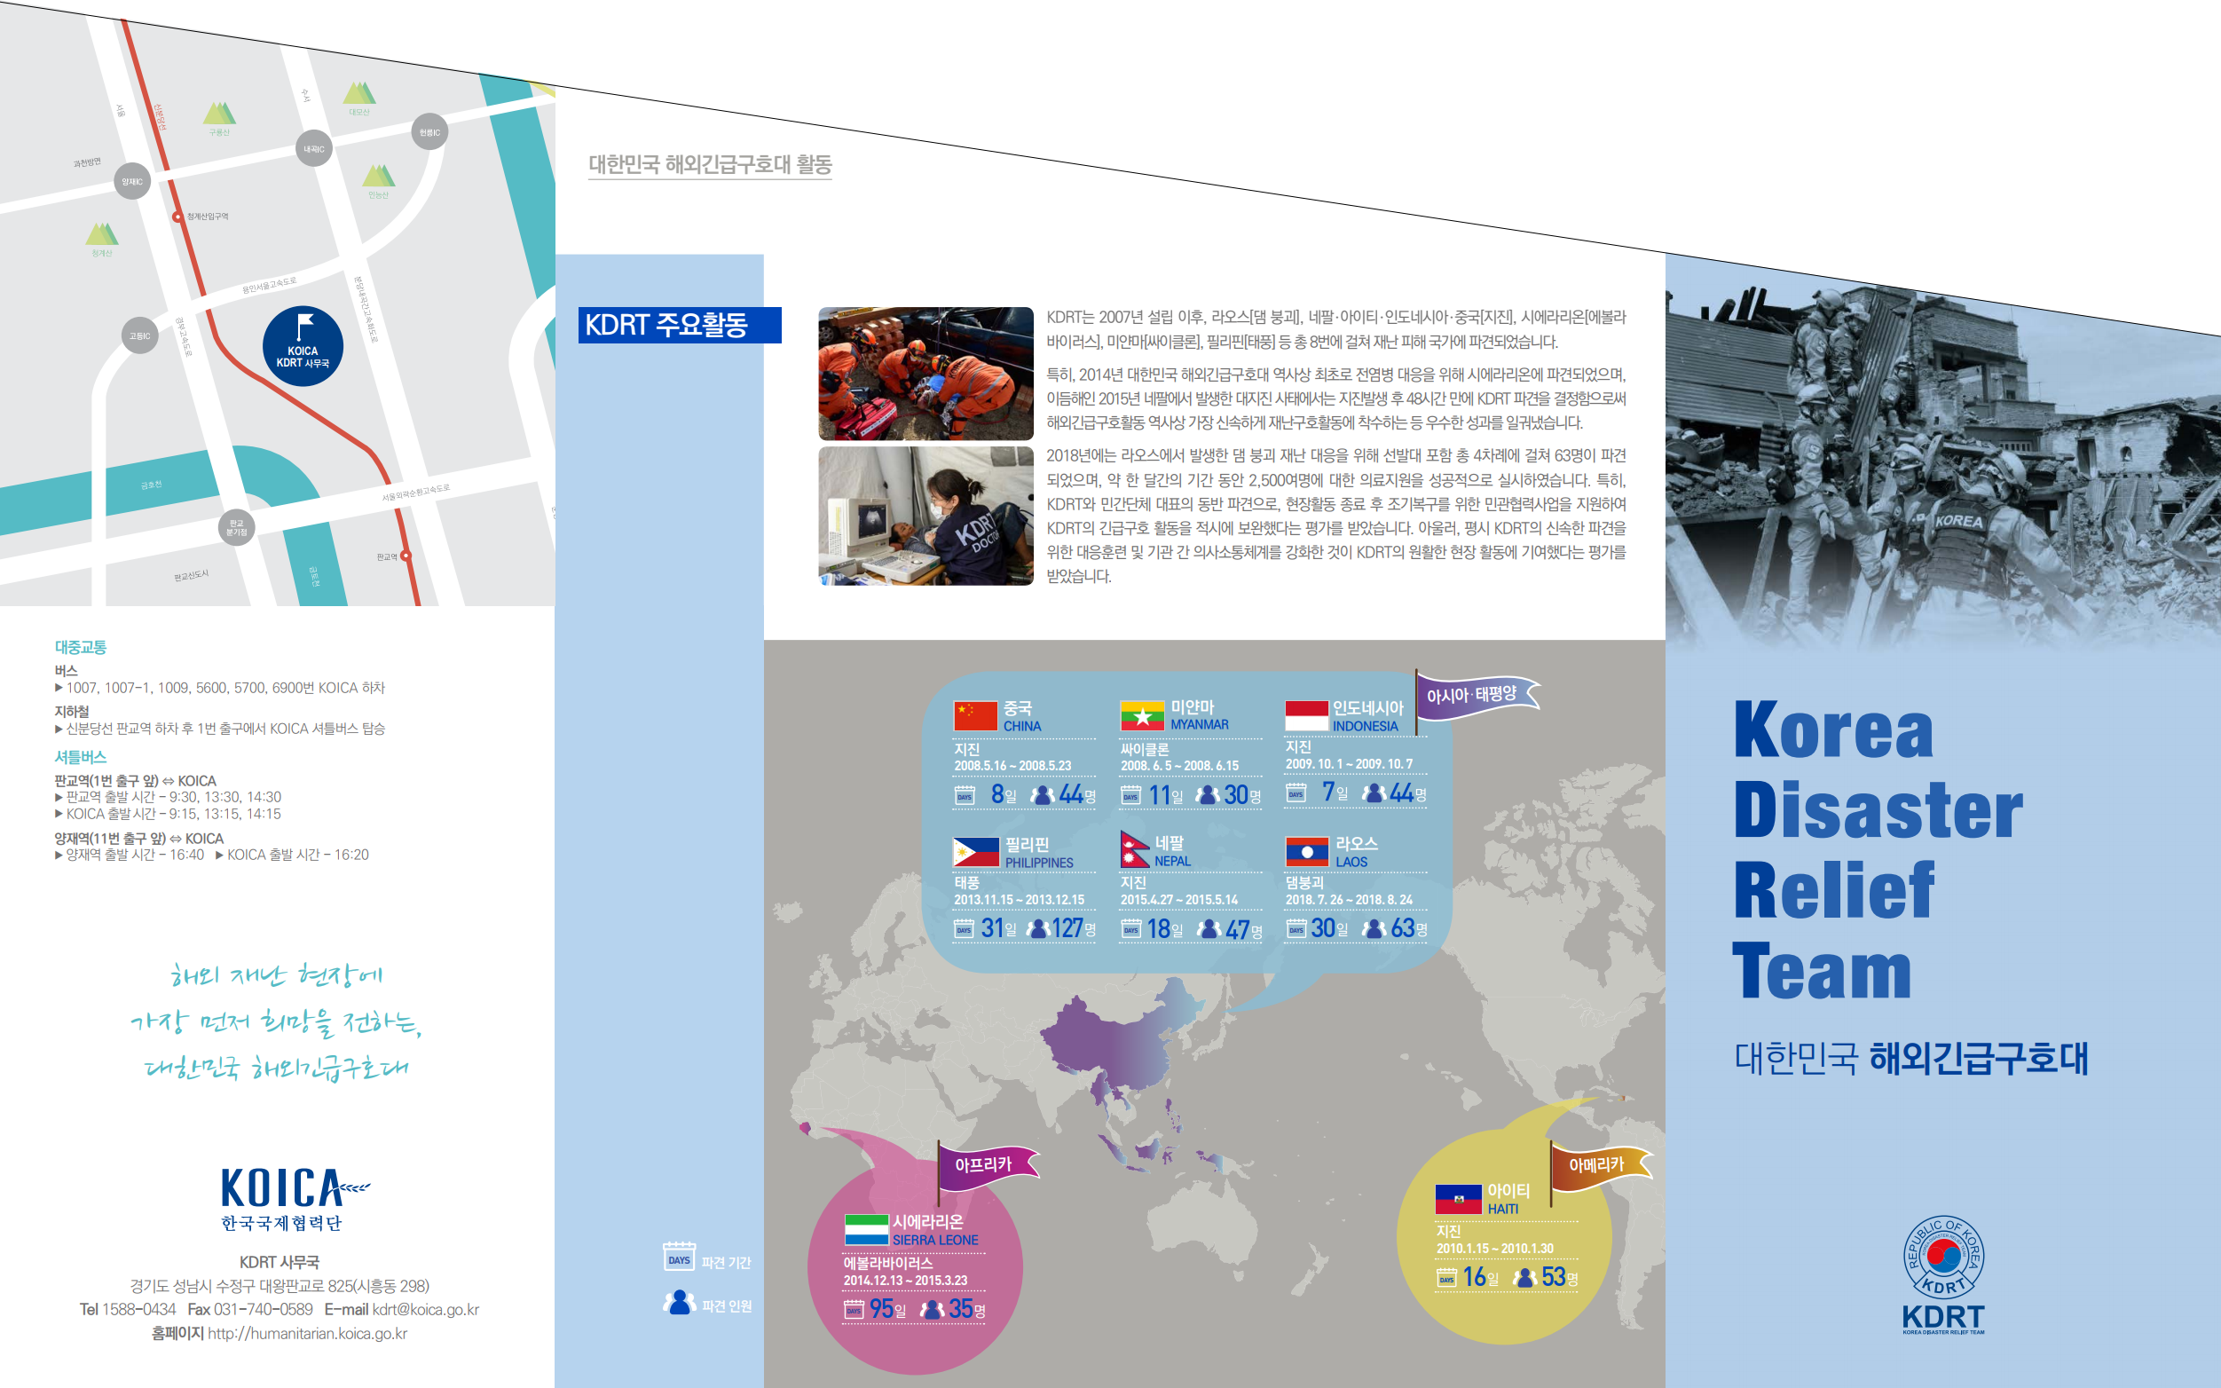The width and height of the screenshot is (2221, 1388).
Task: Open the orange-suited rescue team photo
Action: pyautogui.click(x=925, y=374)
